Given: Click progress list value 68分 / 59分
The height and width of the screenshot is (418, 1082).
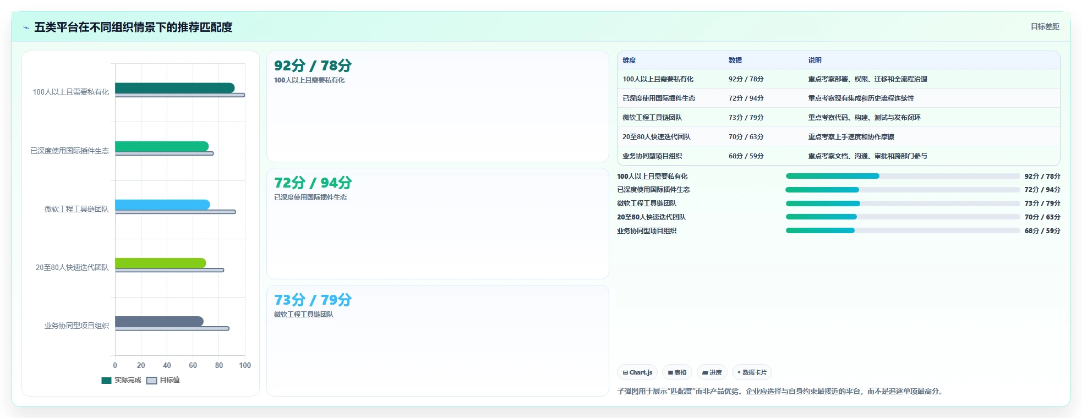Looking at the screenshot, I should coord(1042,231).
